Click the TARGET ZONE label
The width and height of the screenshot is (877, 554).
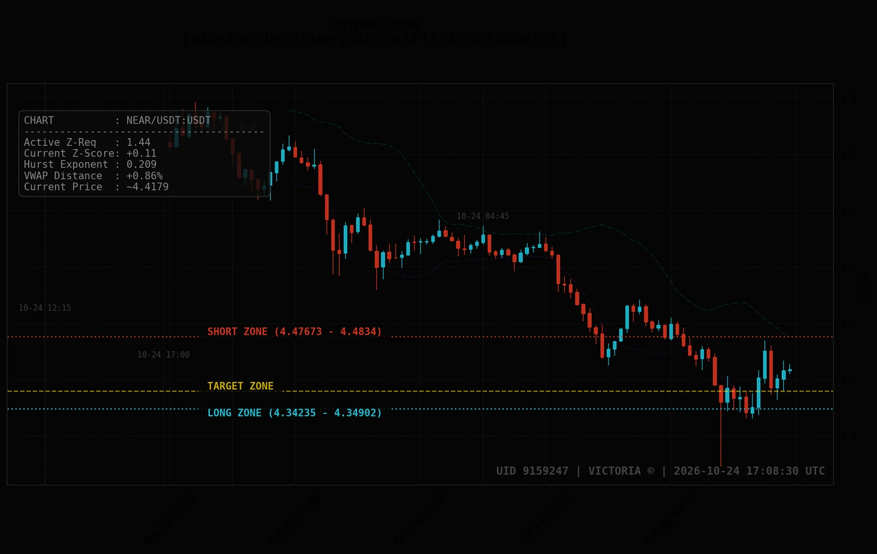(x=241, y=386)
